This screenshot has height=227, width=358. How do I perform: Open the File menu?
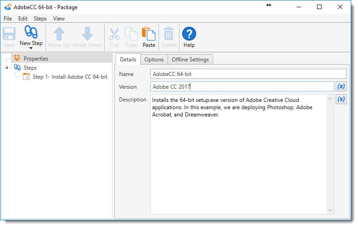pyautogui.click(x=8, y=19)
